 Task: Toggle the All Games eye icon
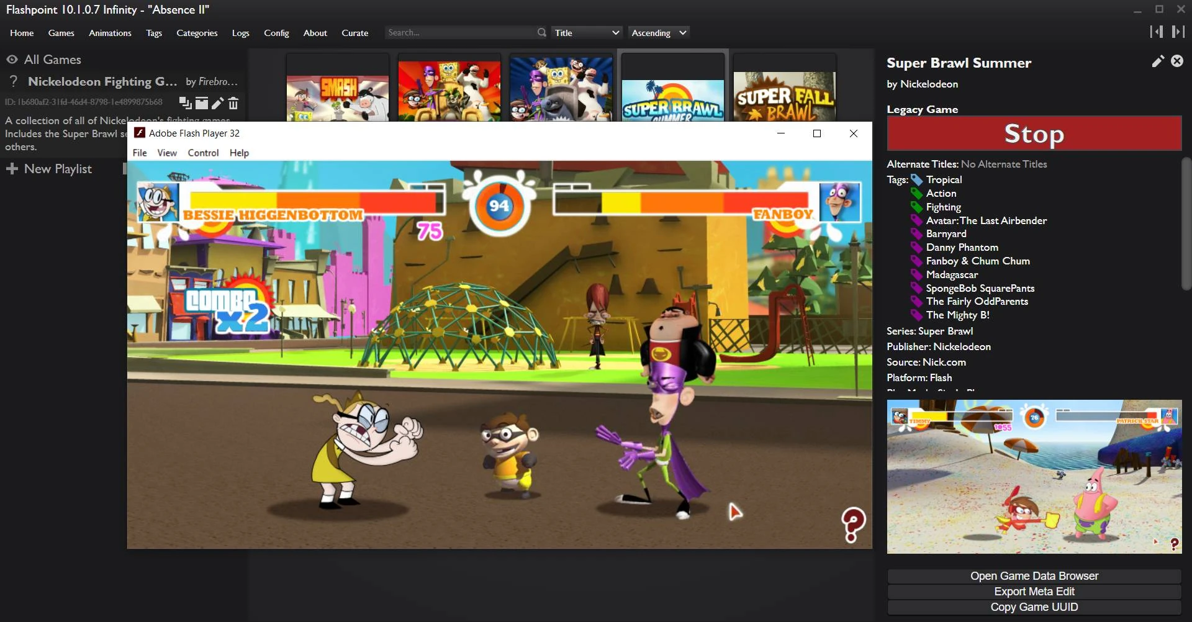pyautogui.click(x=12, y=58)
